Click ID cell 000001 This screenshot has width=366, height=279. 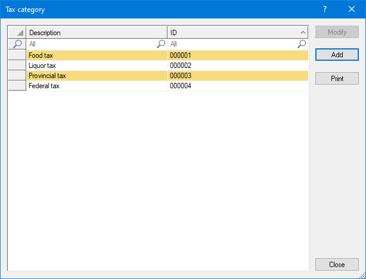click(181, 55)
